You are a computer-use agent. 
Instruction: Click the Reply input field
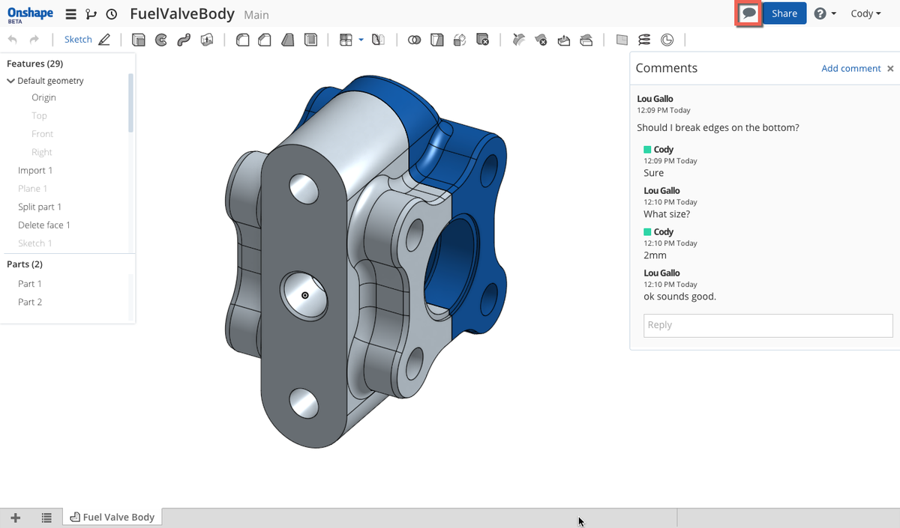point(767,325)
